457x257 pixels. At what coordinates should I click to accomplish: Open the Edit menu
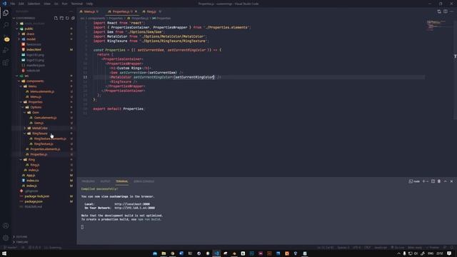pyautogui.click(x=21, y=4)
